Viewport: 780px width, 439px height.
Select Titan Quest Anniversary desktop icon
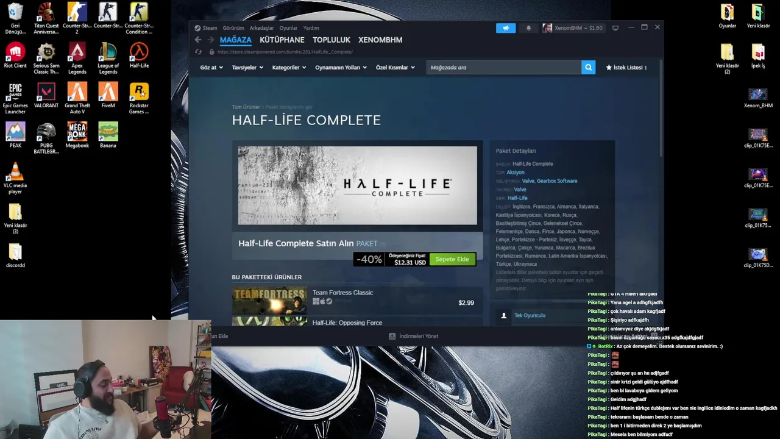pos(46,19)
